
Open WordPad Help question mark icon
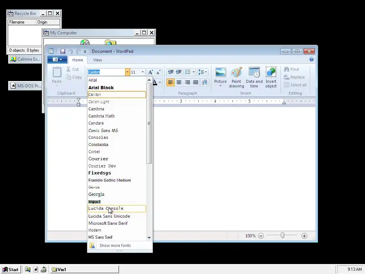(312, 60)
